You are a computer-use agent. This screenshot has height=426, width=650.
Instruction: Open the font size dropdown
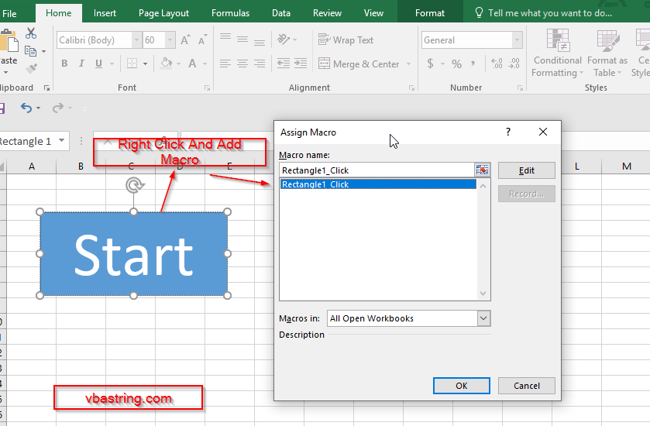170,40
